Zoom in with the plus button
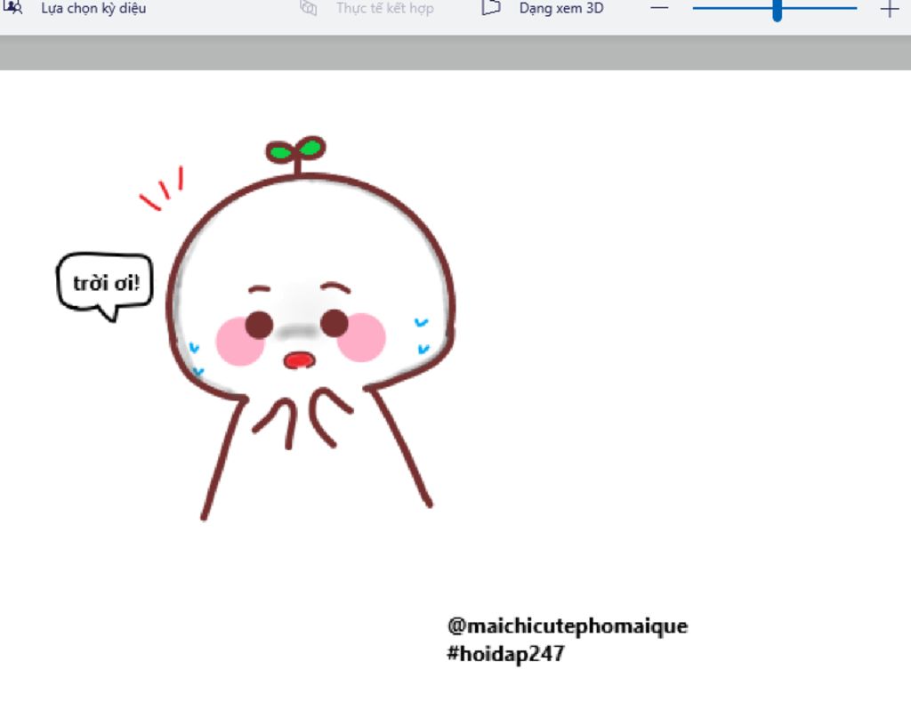911x702 pixels. click(x=890, y=9)
